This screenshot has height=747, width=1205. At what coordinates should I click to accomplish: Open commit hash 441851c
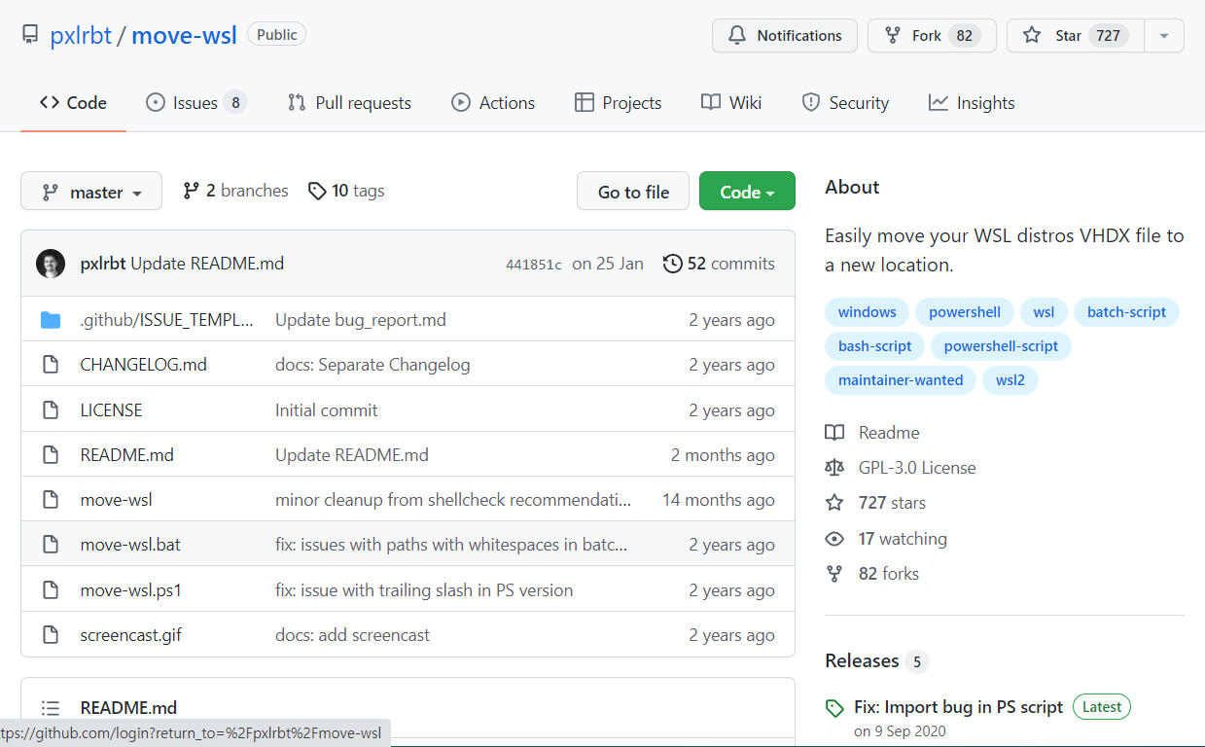pyautogui.click(x=534, y=265)
